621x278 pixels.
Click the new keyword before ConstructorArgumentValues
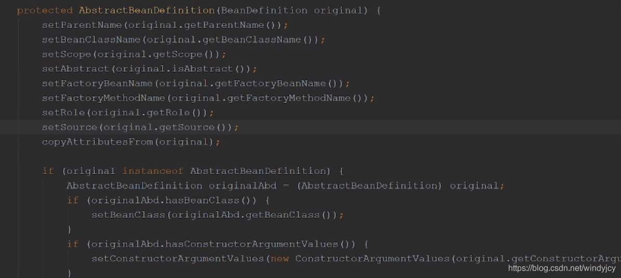[280, 259]
